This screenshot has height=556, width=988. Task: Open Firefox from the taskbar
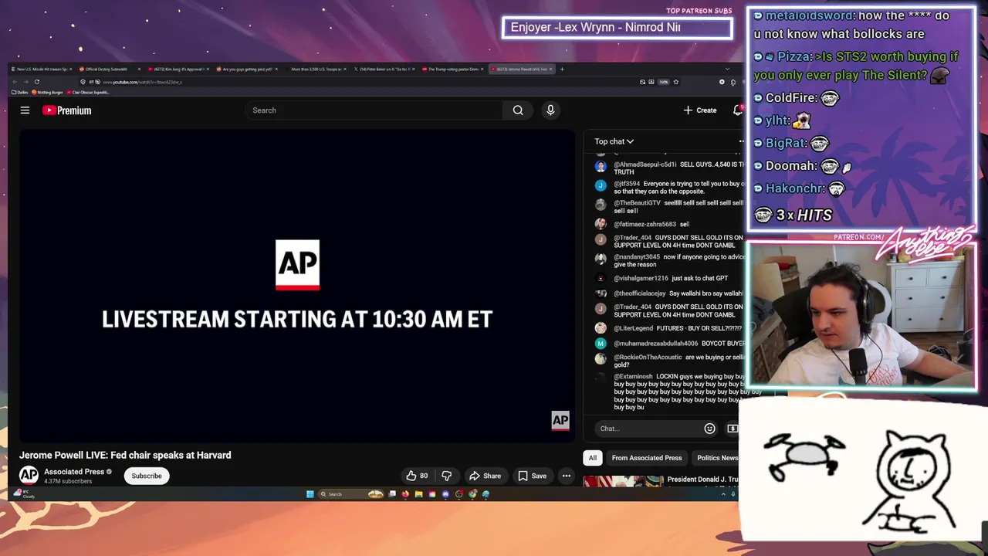[x=405, y=494]
